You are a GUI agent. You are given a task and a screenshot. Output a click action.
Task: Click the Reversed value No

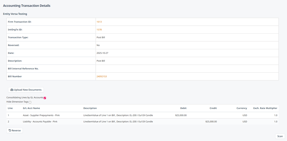pyautogui.click(x=98, y=45)
